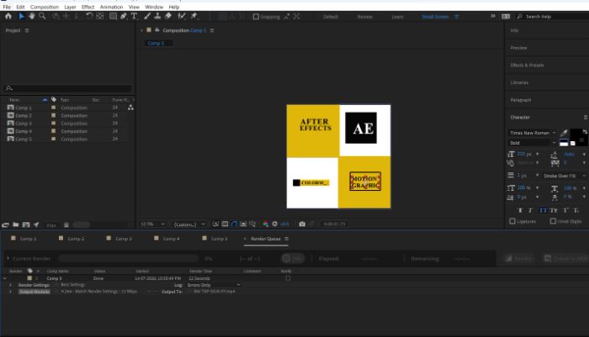Viewport: 589px width, 337px height.
Task: Enable the Snapping checkbox
Action: pyautogui.click(x=256, y=17)
